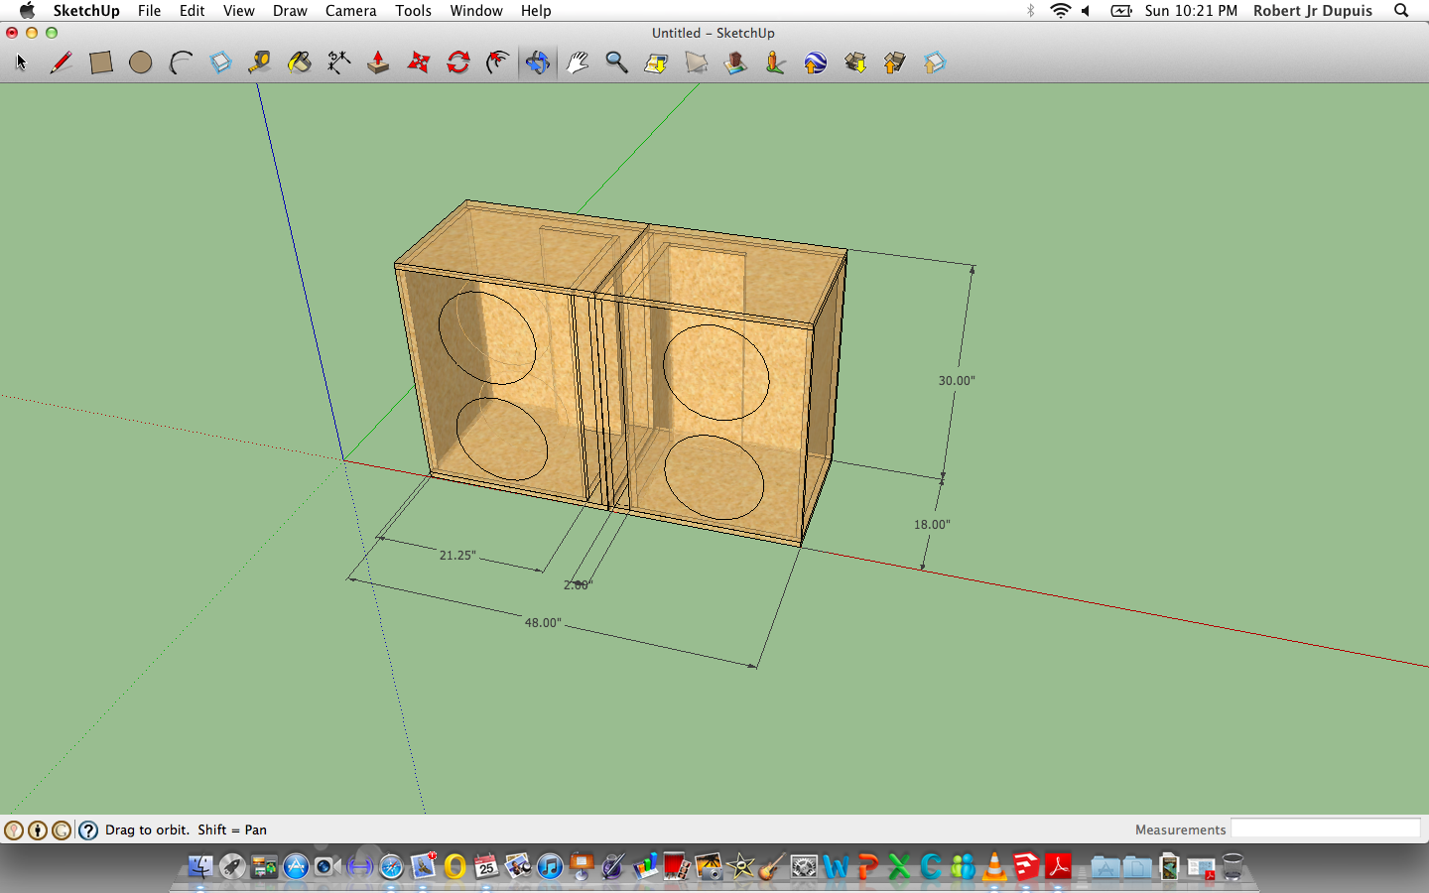Screen dimensions: 1429x893
Task: Select the Rectangle drawing tool
Action: click(100, 63)
